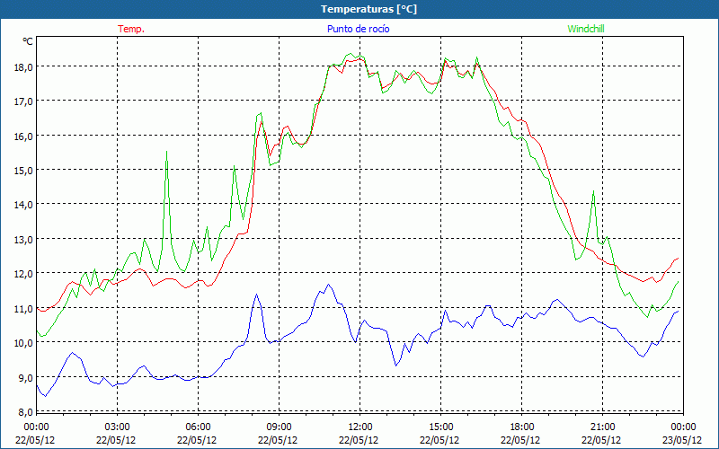This screenshot has height=449, width=719.
Task: Click the 12:00 time axis label
Action: coord(360,427)
